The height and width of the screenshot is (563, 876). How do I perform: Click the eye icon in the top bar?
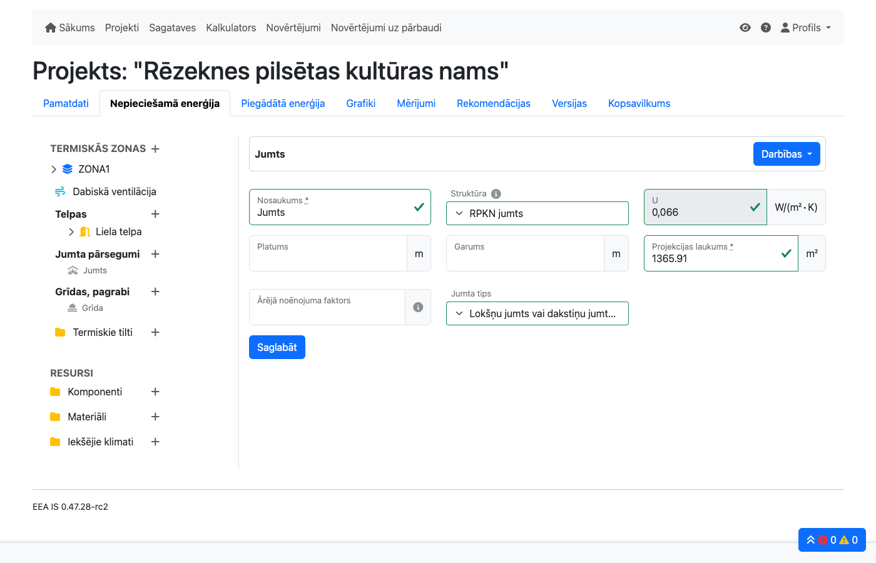coord(745,28)
